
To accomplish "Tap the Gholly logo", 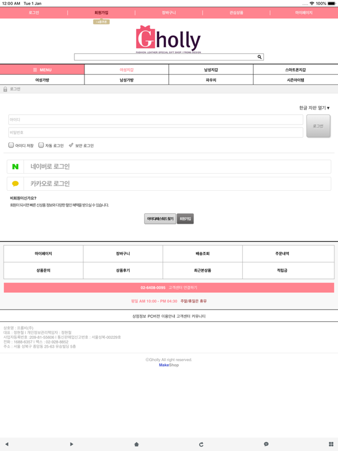I will coord(168,39).
